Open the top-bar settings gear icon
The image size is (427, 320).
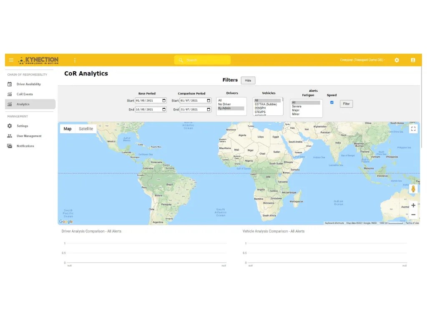tap(397, 60)
